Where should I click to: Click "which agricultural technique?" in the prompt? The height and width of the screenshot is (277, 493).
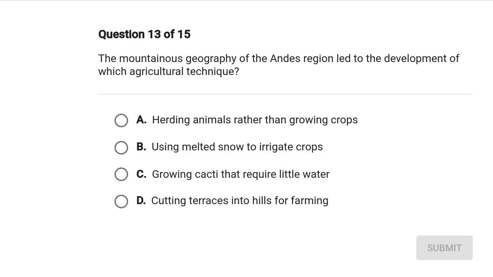point(169,71)
